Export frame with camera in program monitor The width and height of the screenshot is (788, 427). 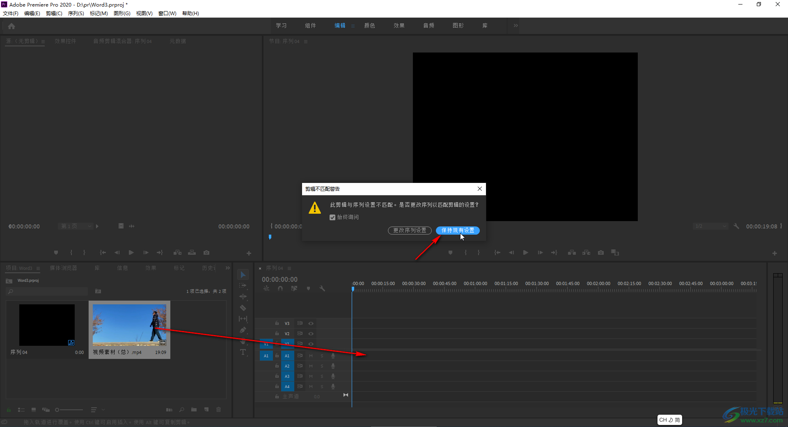click(601, 253)
